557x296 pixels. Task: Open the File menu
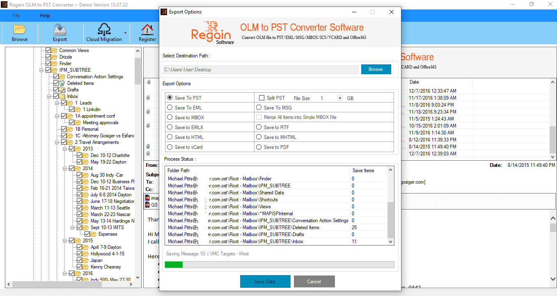coord(16,15)
